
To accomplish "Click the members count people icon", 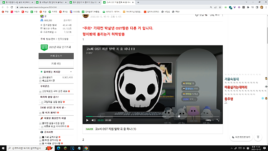I will [42, 20].
